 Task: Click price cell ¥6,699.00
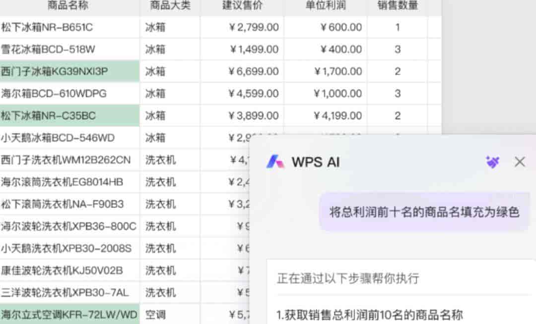[242, 72]
